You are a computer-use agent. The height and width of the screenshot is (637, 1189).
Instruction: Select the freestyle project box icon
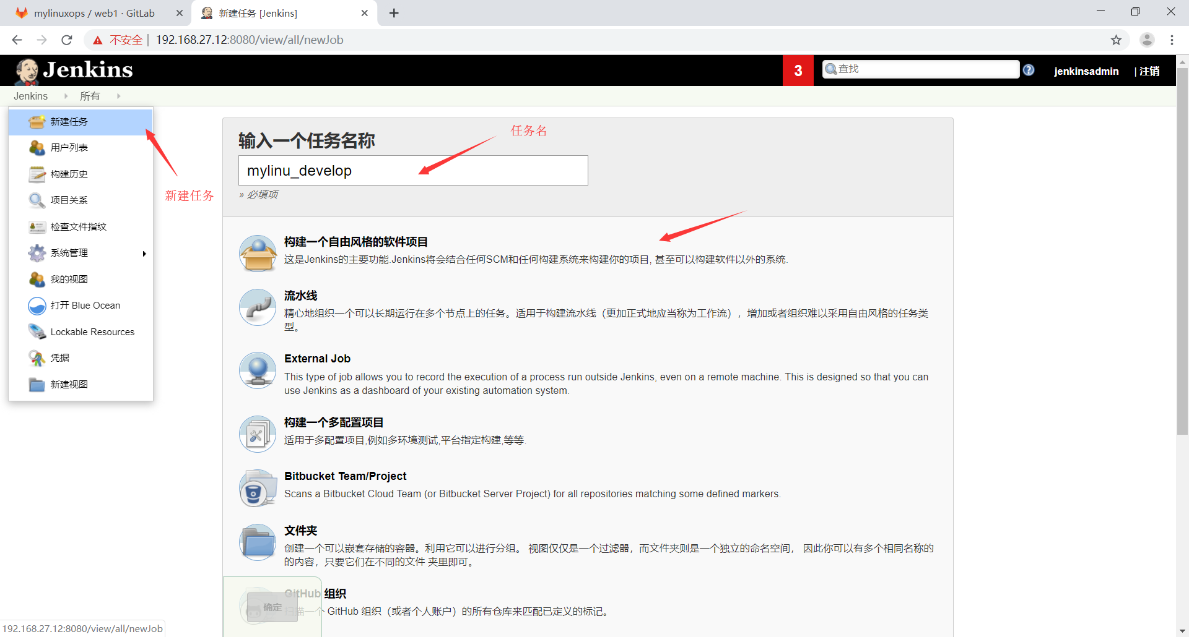tap(258, 253)
